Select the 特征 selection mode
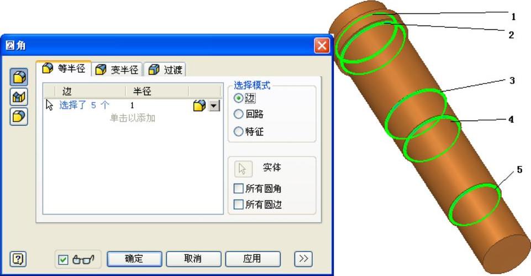The width and height of the screenshot is (531, 276). [x=238, y=131]
